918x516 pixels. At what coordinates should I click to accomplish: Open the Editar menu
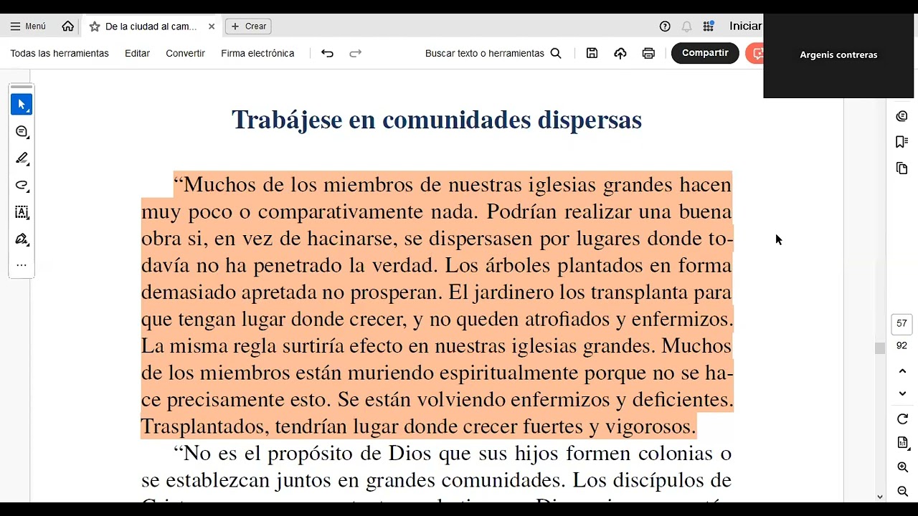pyautogui.click(x=137, y=53)
